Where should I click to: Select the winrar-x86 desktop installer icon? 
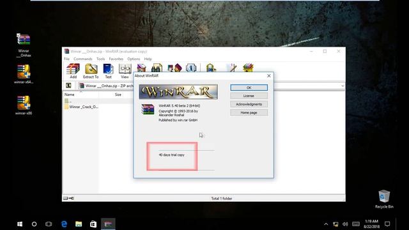[x=24, y=105]
